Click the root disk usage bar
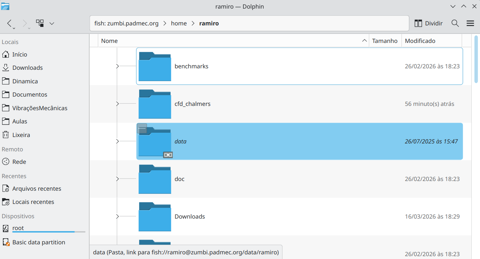 tap(49, 232)
